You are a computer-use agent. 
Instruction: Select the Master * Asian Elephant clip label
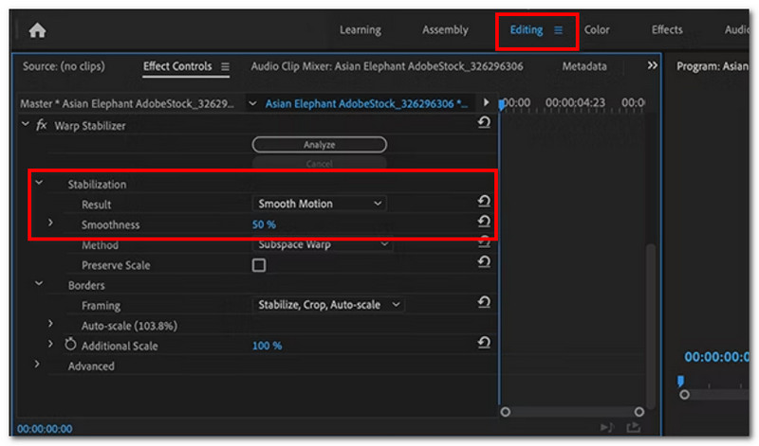coord(127,104)
